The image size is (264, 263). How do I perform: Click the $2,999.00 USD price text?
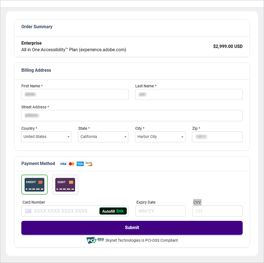[x=228, y=46]
